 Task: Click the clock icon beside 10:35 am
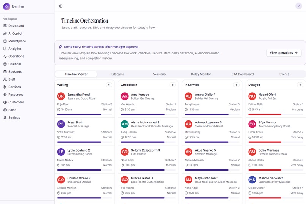click(58, 109)
